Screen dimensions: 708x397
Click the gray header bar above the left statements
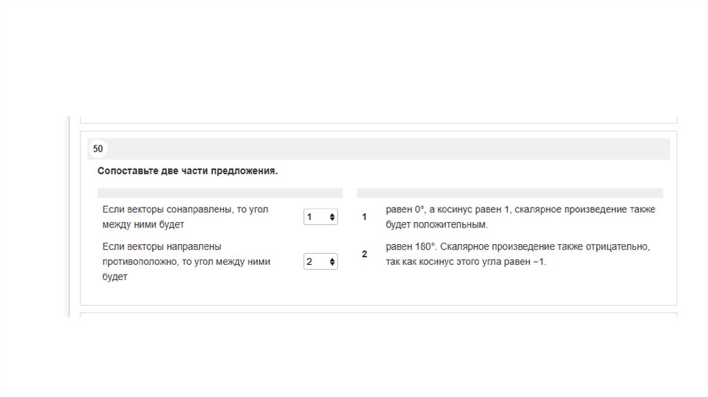click(220, 193)
